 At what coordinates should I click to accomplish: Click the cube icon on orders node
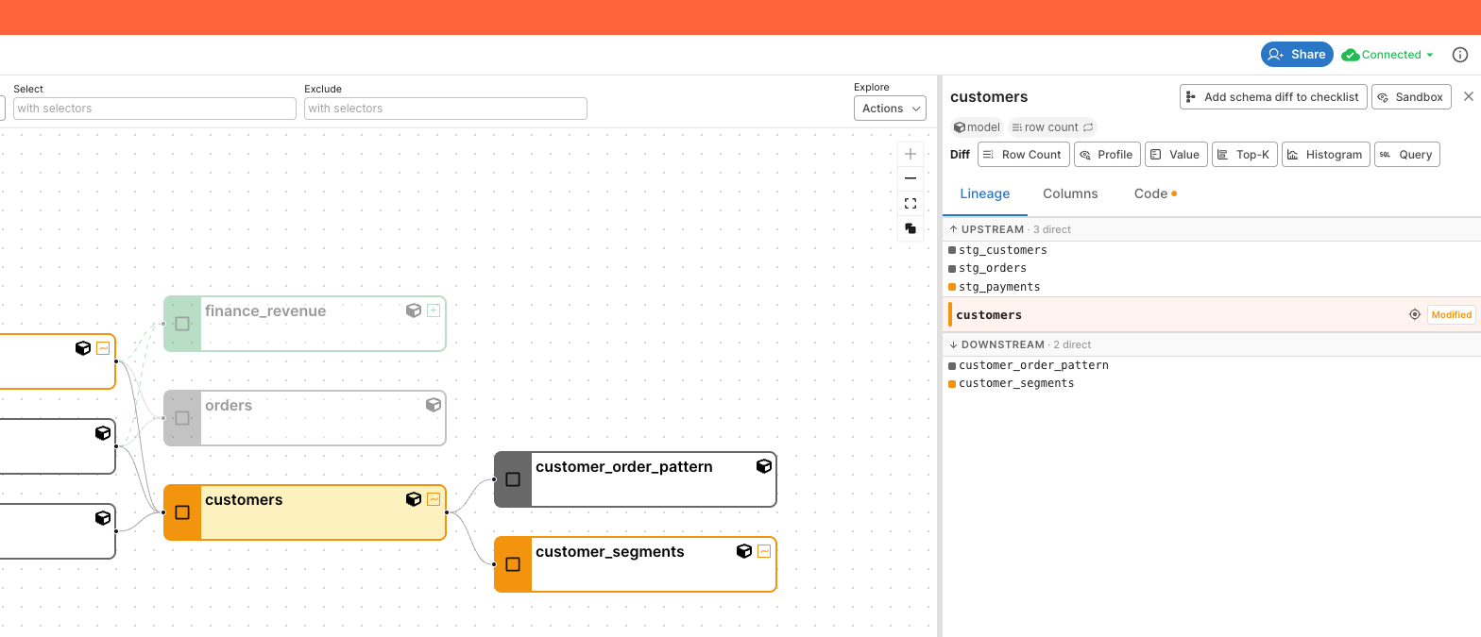point(434,405)
